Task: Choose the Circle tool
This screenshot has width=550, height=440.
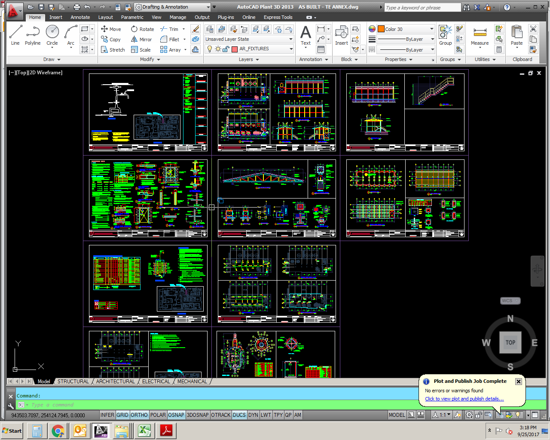Action: click(52, 35)
